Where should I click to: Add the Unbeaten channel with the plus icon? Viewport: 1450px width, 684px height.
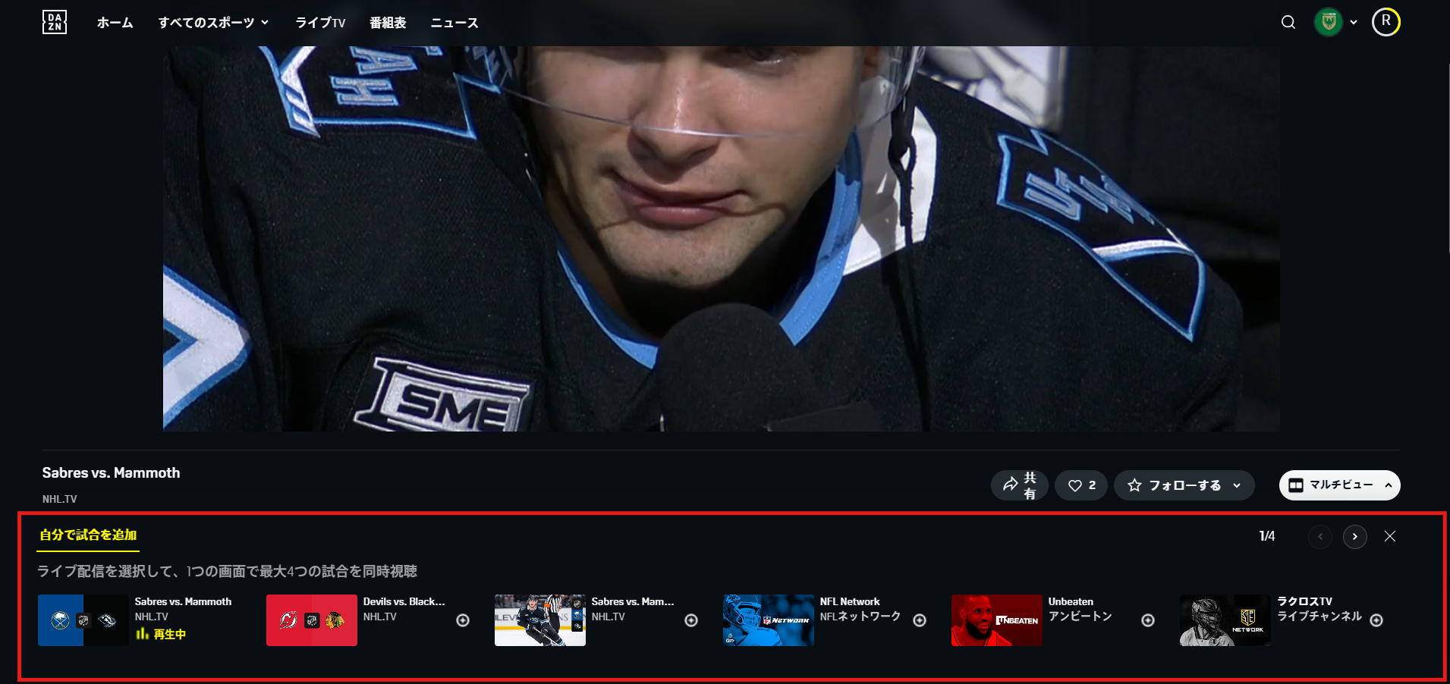pyautogui.click(x=1147, y=620)
